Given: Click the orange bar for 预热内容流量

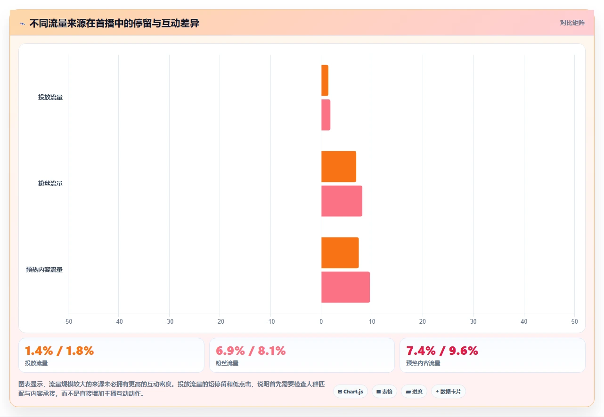Looking at the screenshot, I should 340,253.
